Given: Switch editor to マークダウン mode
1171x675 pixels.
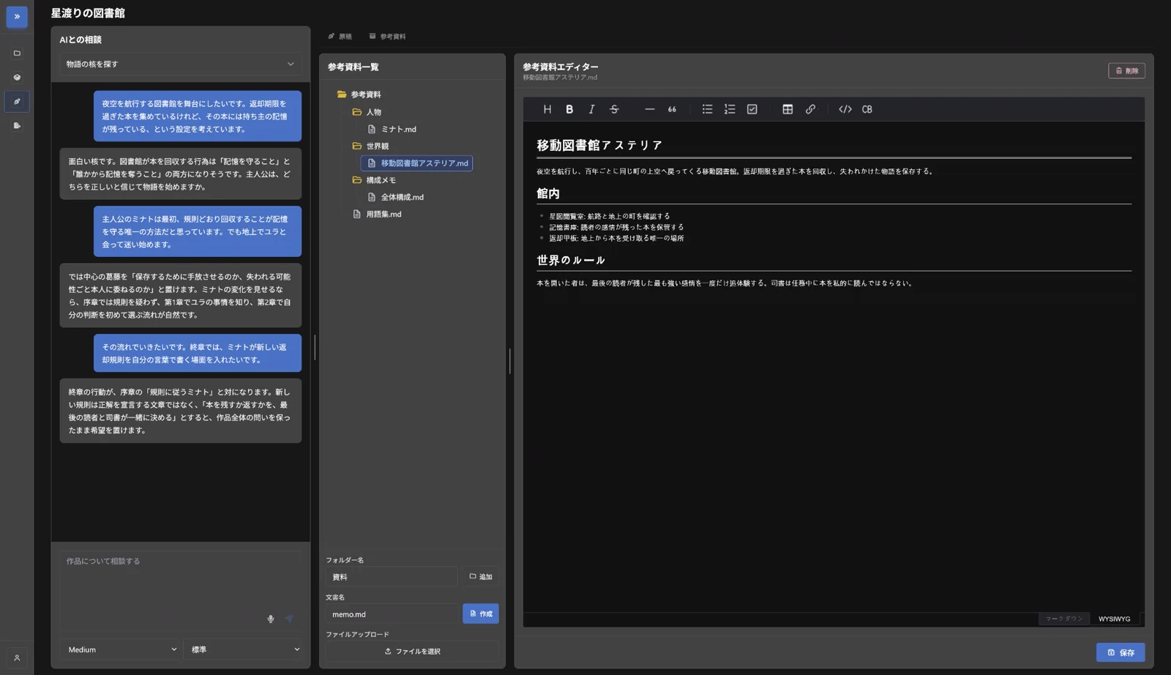Looking at the screenshot, I should [x=1064, y=619].
